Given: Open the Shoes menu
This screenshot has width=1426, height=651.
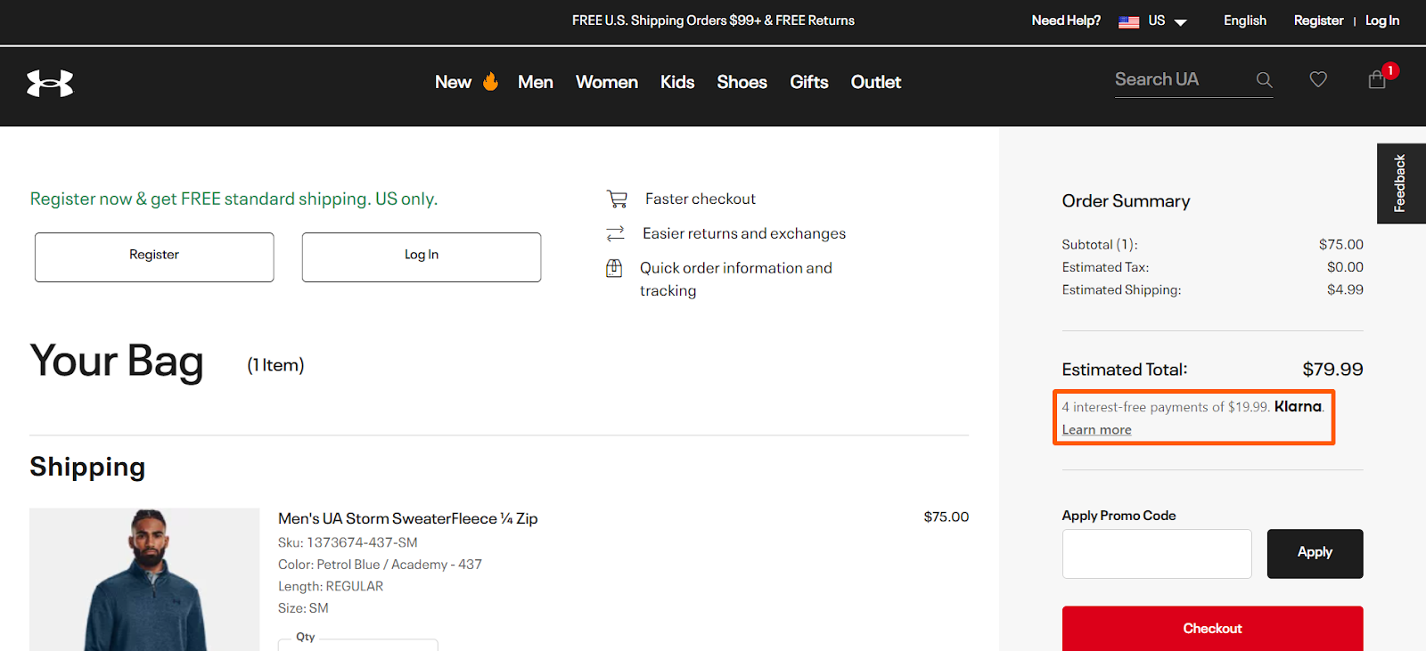Looking at the screenshot, I should coord(742,82).
